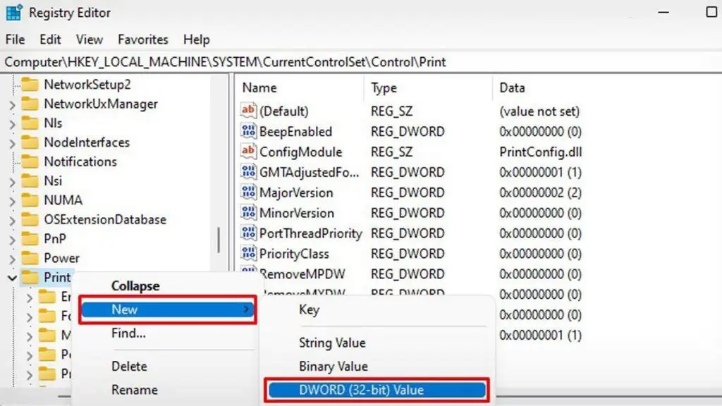The width and height of the screenshot is (722, 406).
Task: Expand the Power key
Action: [13, 259]
